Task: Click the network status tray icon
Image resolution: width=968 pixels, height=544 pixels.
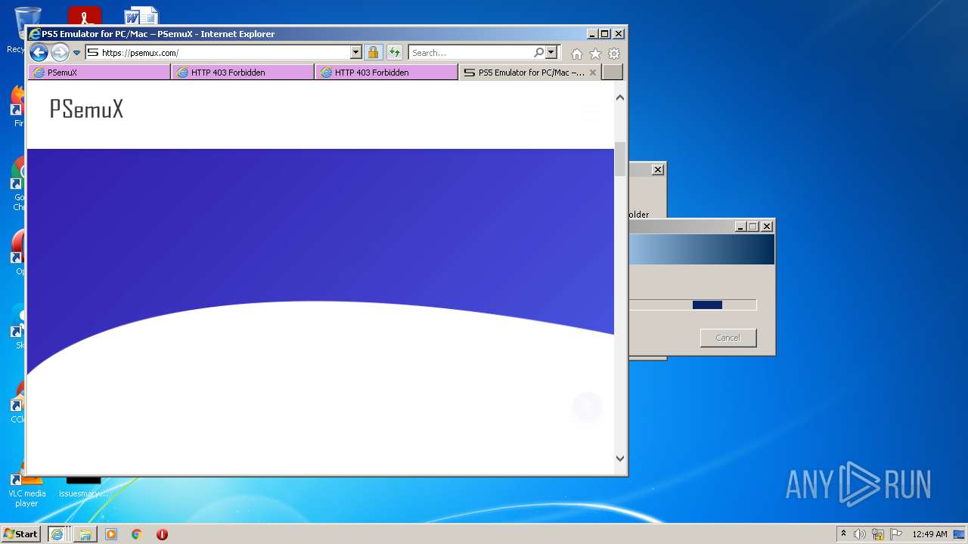Action: (x=878, y=534)
